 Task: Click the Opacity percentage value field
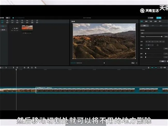pyautogui.click(x=166, y=37)
